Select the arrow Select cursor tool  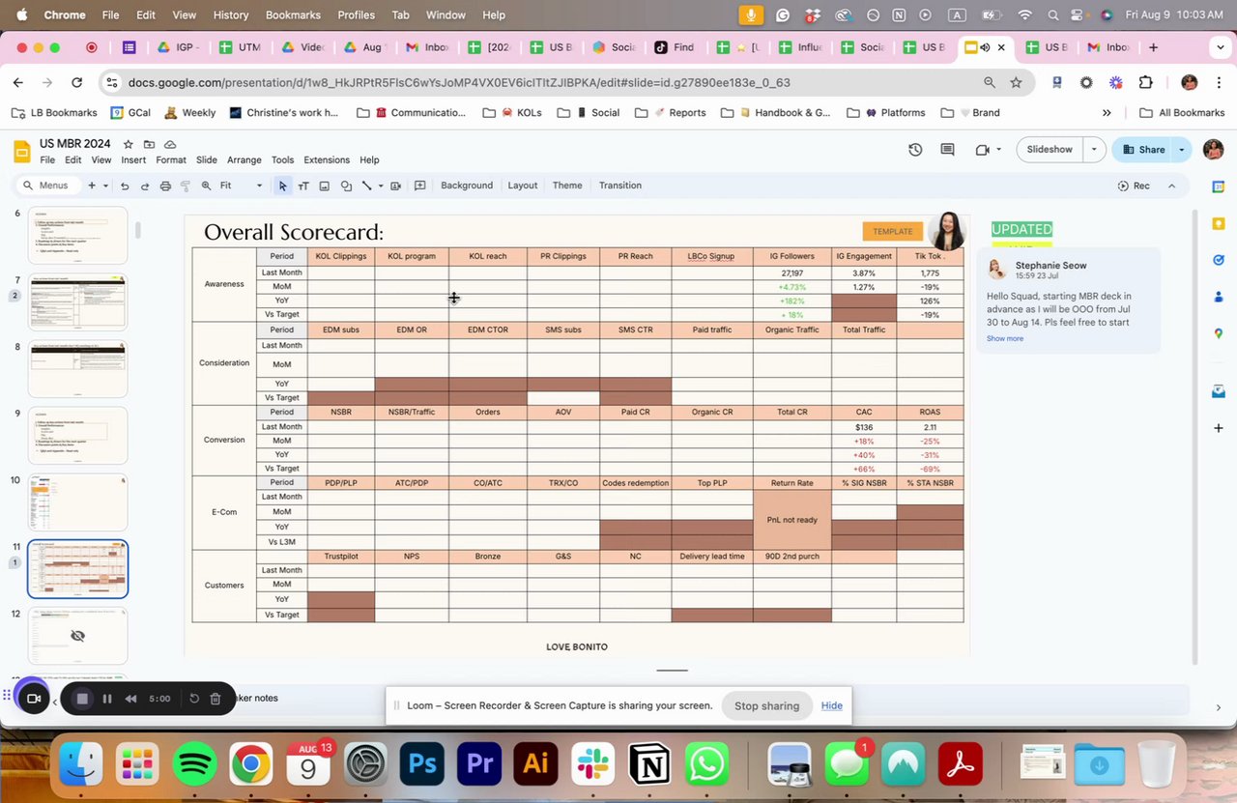click(x=282, y=186)
